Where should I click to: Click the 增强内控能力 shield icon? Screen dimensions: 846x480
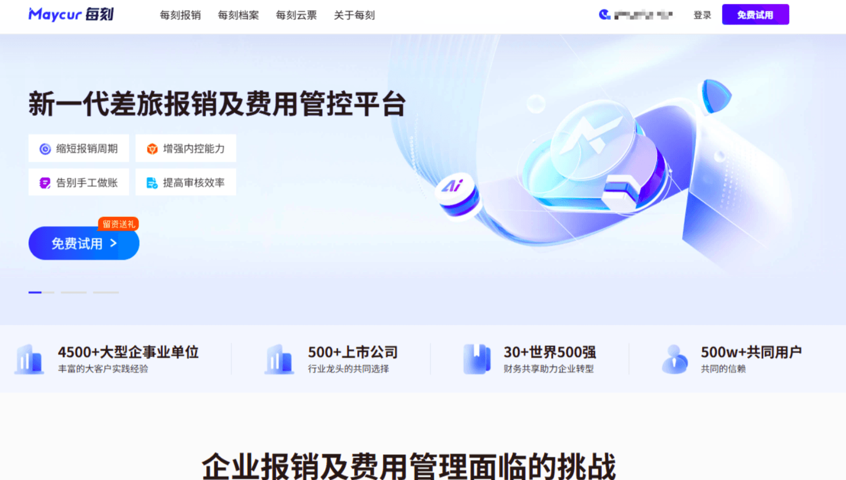(152, 149)
